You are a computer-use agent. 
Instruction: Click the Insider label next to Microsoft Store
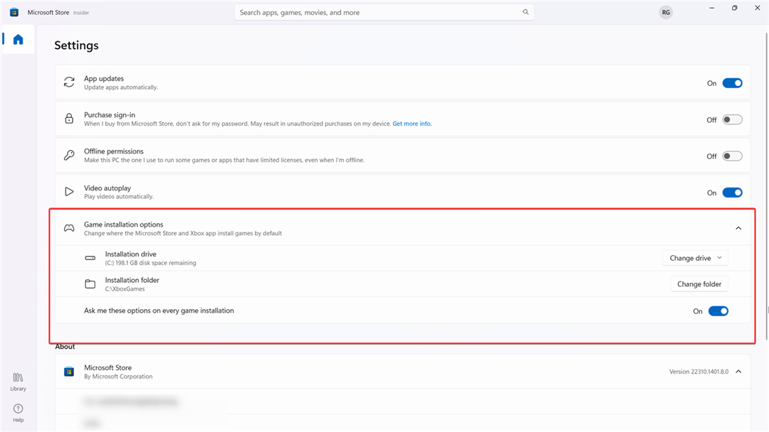tap(80, 12)
